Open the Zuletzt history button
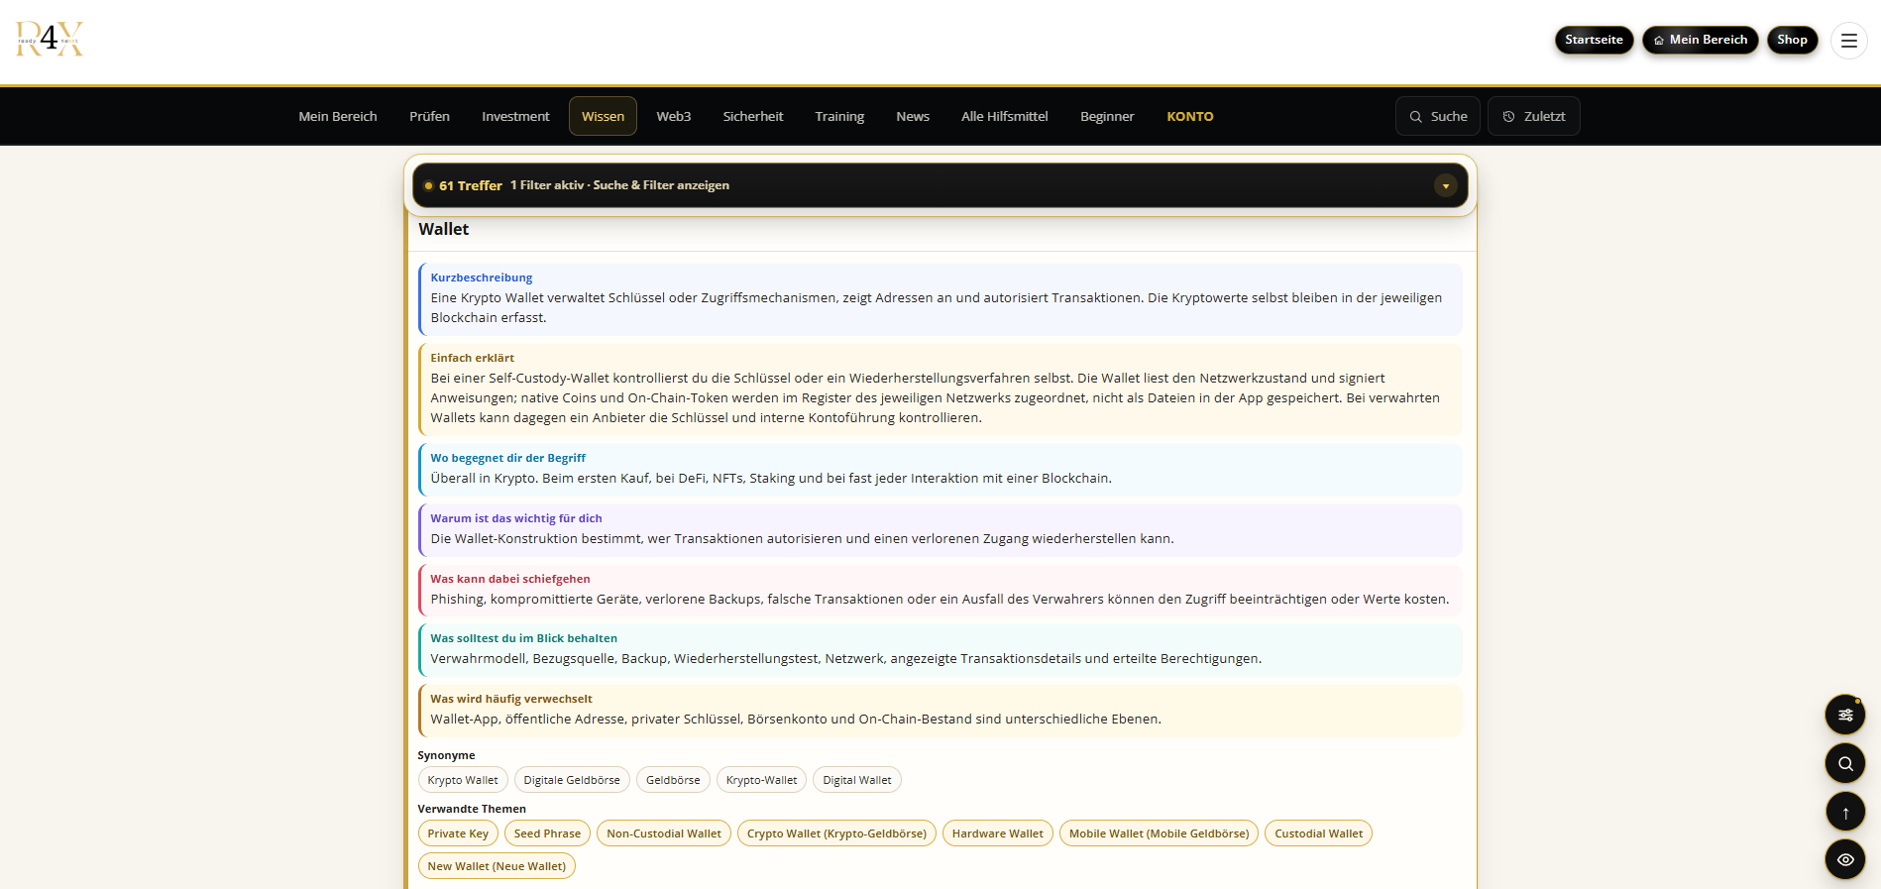The width and height of the screenshot is (1881, 889). coord(1533,116)
